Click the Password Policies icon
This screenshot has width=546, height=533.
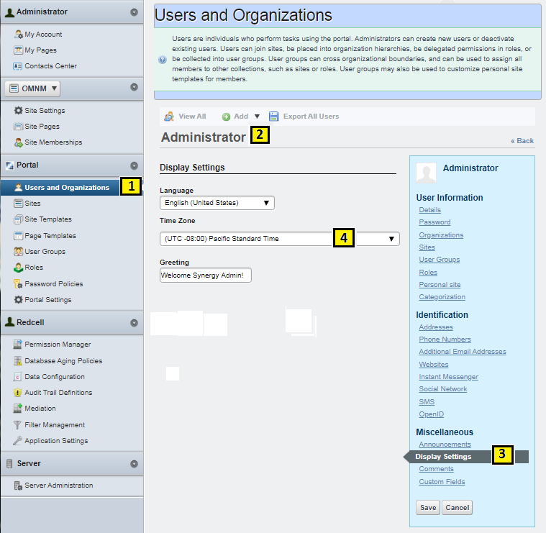coord(18,284)
